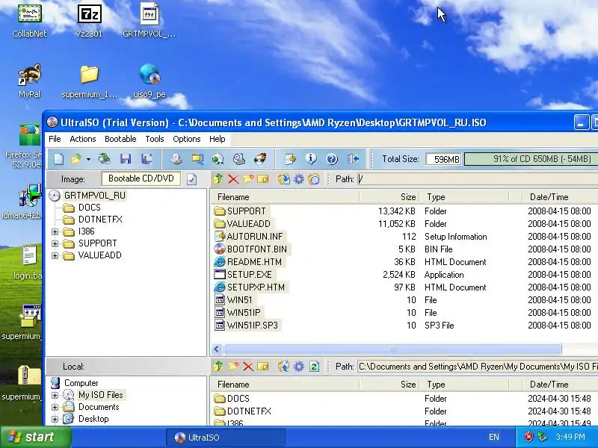Click the gear Properties icon in image pane
The height and width of the screenshot is (448, 598).
pyautogui.click(x=298, y=179)
